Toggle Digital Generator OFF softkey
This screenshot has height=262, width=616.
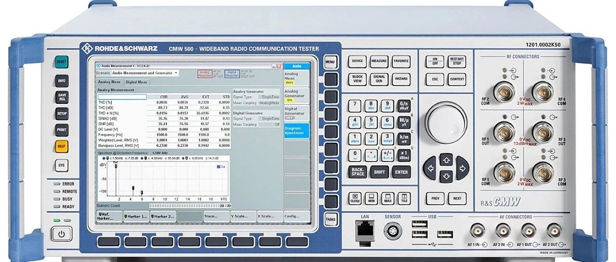tap(296, 113)
